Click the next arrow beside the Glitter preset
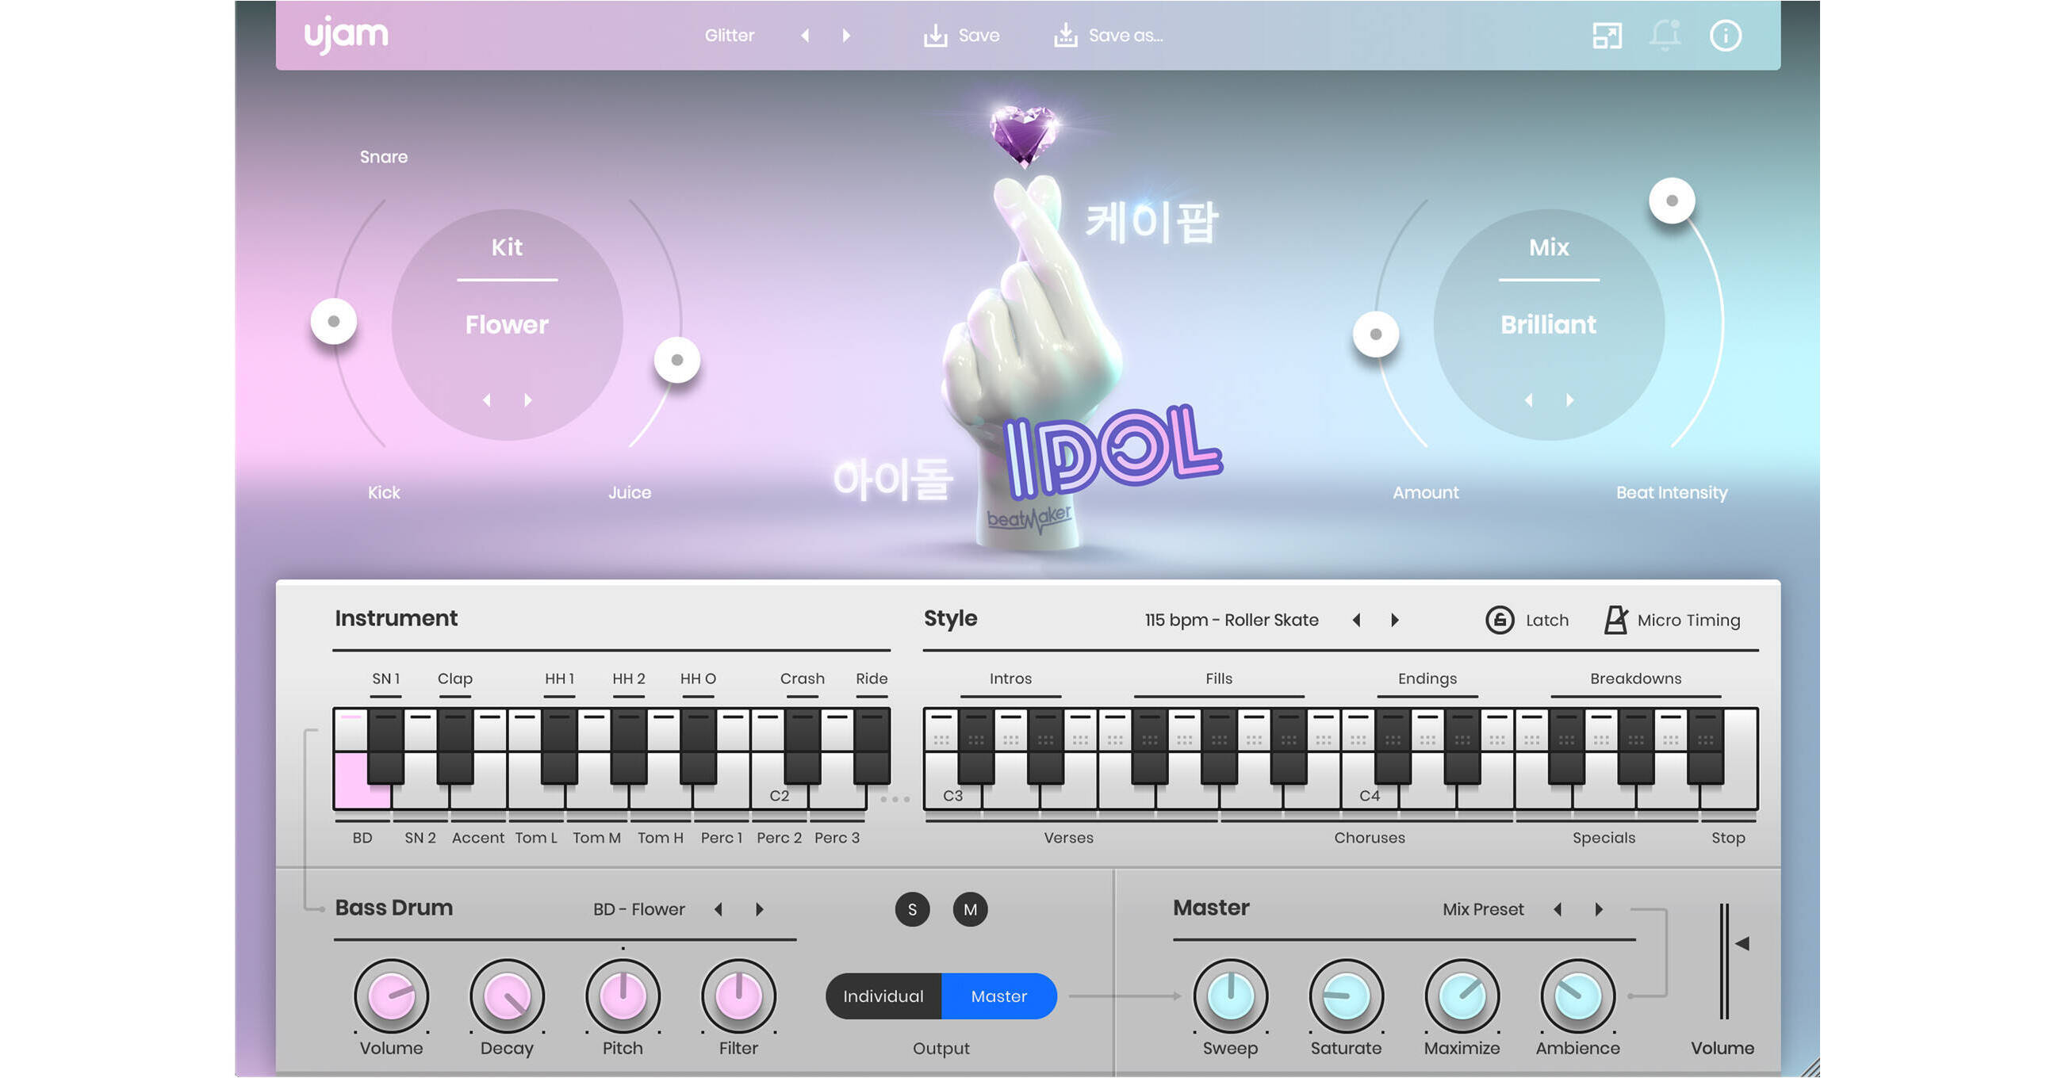2054x1078 pixels. [847, 35]
